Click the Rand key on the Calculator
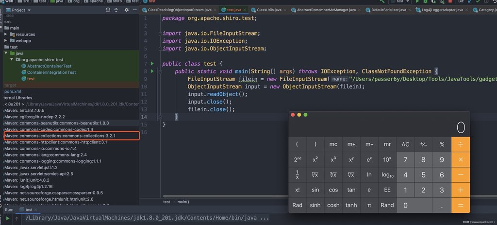This screenshot has width=497, height=225. (x=387, y=206)
